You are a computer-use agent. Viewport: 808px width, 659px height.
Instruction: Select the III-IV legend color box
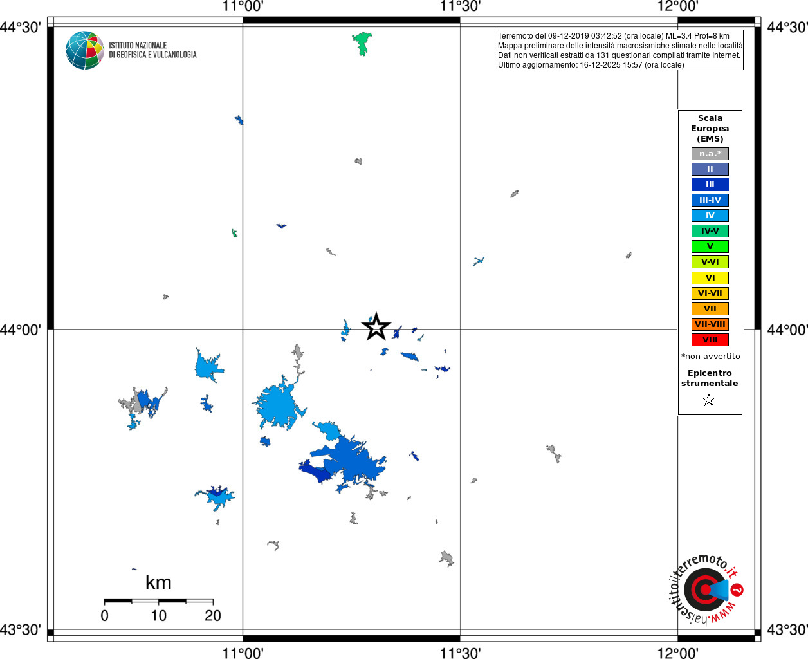(x=710, y=200)
